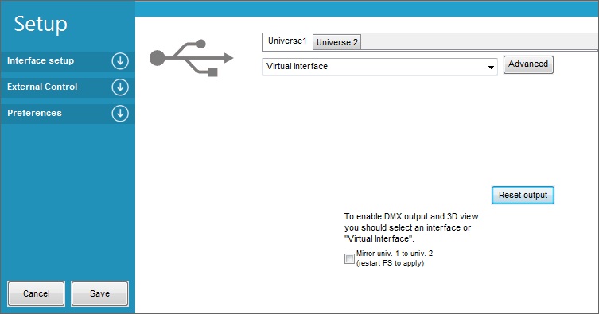This screenshot has height=314, width=599.
Task: Click the Reset output button
Action: [523, 195]
